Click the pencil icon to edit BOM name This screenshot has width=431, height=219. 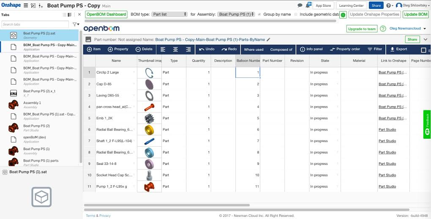pos(269,40)
